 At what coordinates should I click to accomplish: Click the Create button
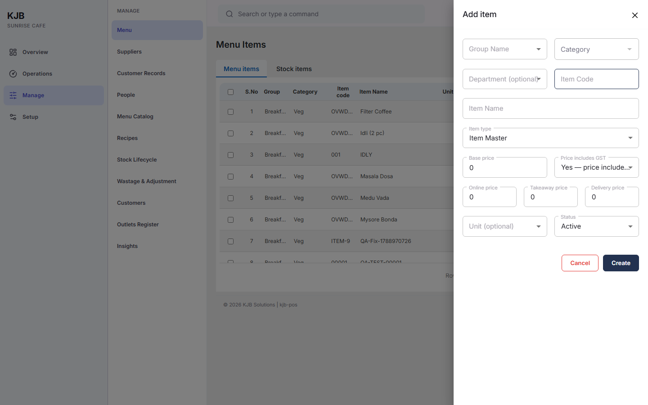[621, 263]
